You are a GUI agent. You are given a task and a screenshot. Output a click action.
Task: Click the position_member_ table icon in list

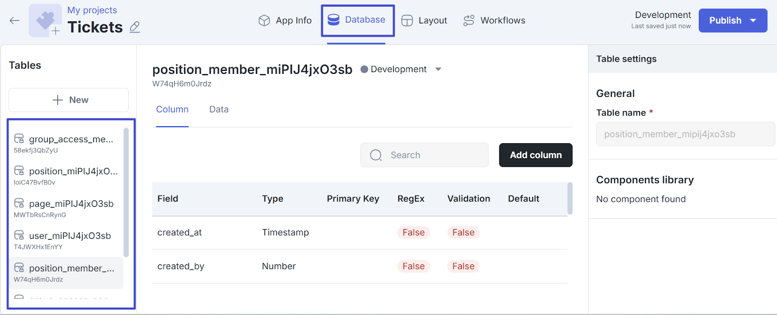tap(19, 268)
